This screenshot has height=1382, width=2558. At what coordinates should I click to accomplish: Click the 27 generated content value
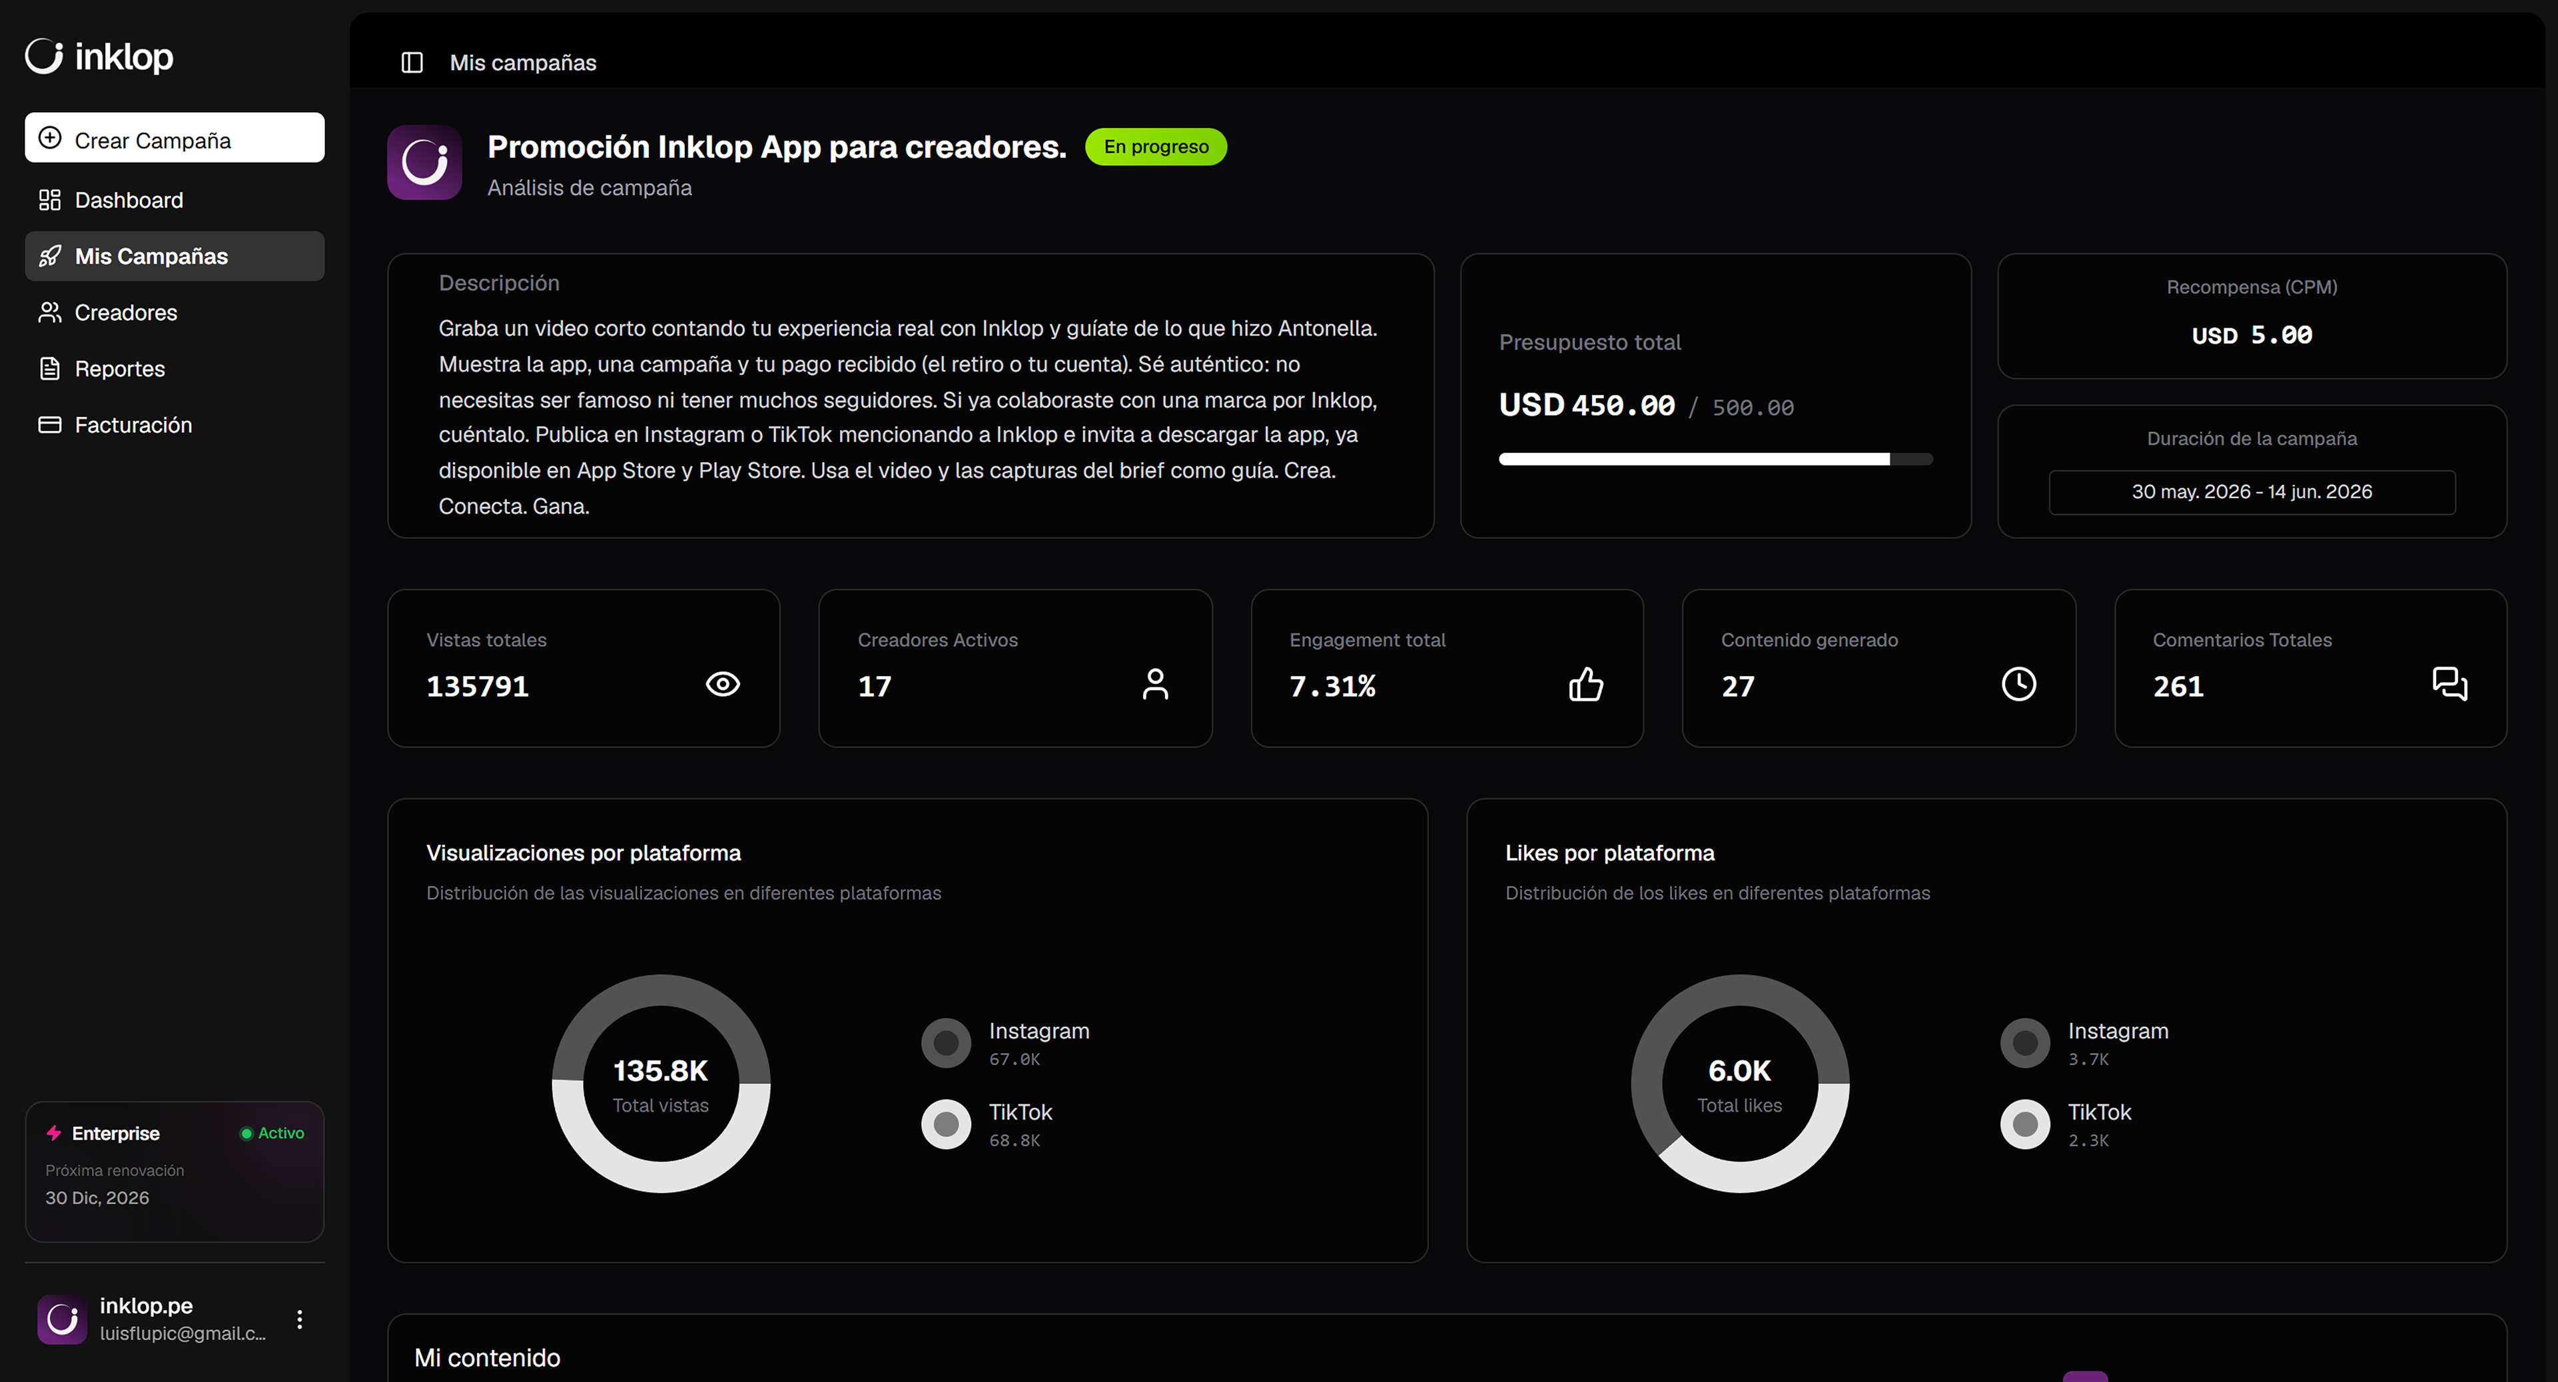coord(1738,686)
